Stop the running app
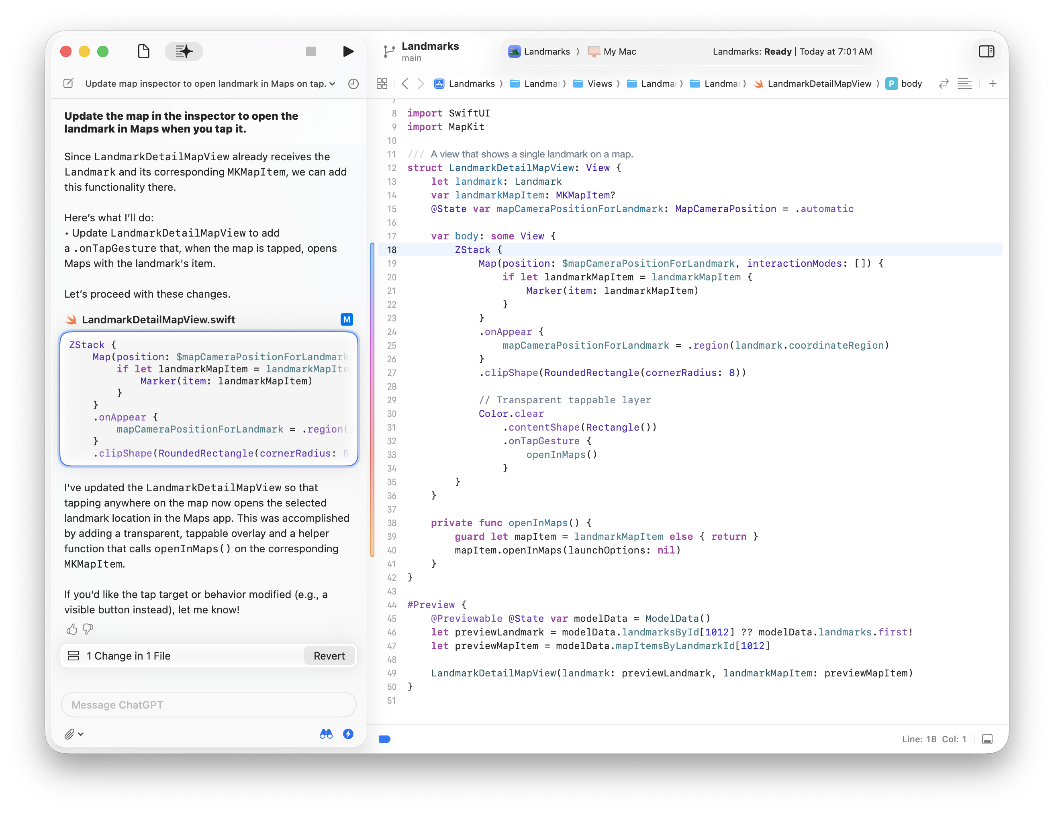The width and height of the screenshot is (1054, 813). (x=311, y=51)
